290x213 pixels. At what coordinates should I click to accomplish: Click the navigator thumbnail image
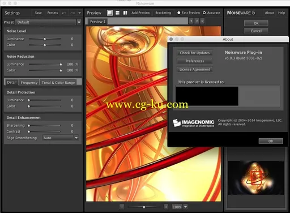(256, 178)
